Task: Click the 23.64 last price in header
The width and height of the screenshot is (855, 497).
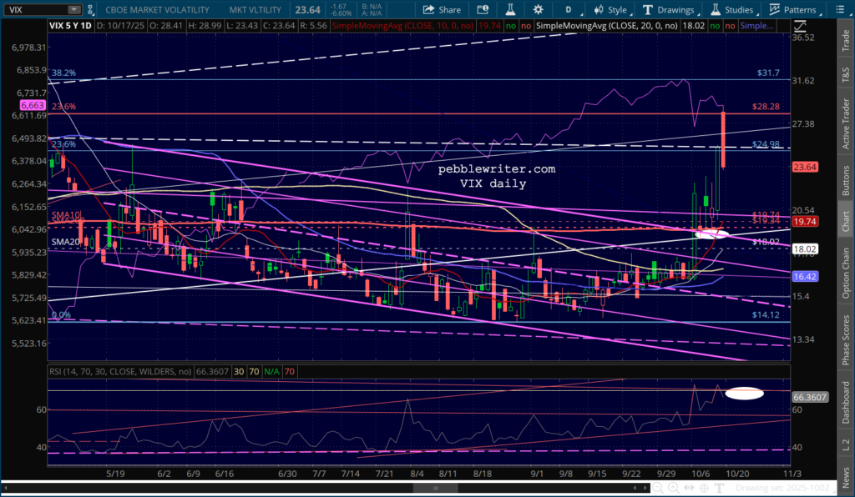Action: coord(307,10)
